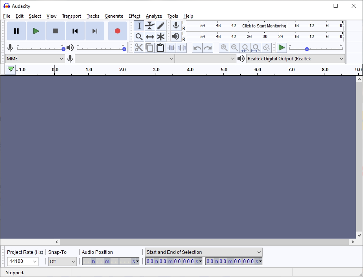Click the Zoom In icon

[224, 48]
